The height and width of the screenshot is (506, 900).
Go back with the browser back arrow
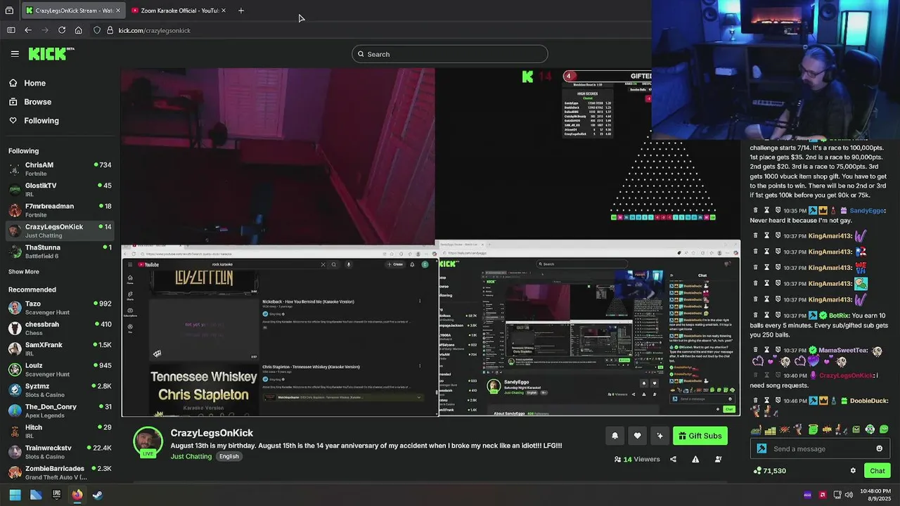click(x=28, y=30)
